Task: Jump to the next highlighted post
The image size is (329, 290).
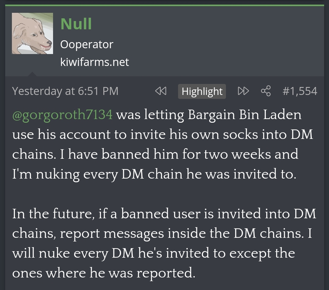Action: point(243,91)
